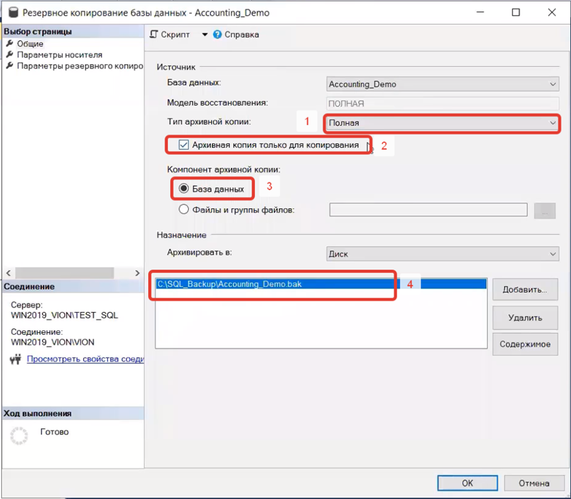The height and width of the screenshot is (499, 571).
Task: Select the База данных radio button
Action: 183,189
